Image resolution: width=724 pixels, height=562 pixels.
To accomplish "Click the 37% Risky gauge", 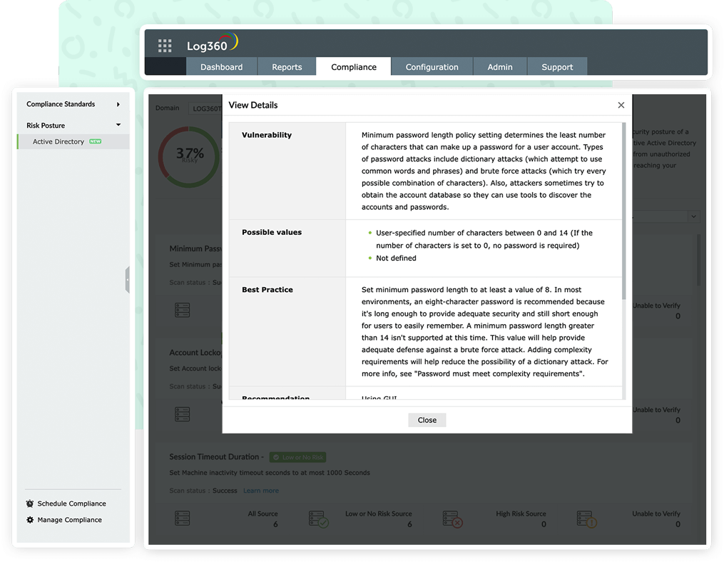I will click(189, 156).
